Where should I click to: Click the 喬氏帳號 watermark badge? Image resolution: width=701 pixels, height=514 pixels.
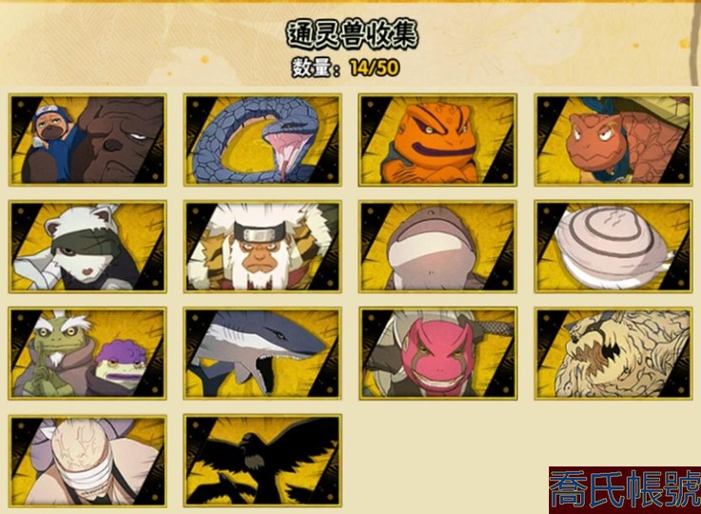click(625, 490)
